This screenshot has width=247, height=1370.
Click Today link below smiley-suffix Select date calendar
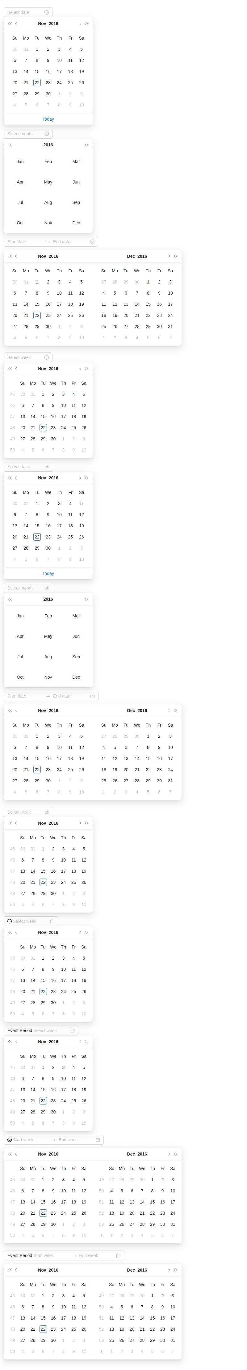pos(48,119)
